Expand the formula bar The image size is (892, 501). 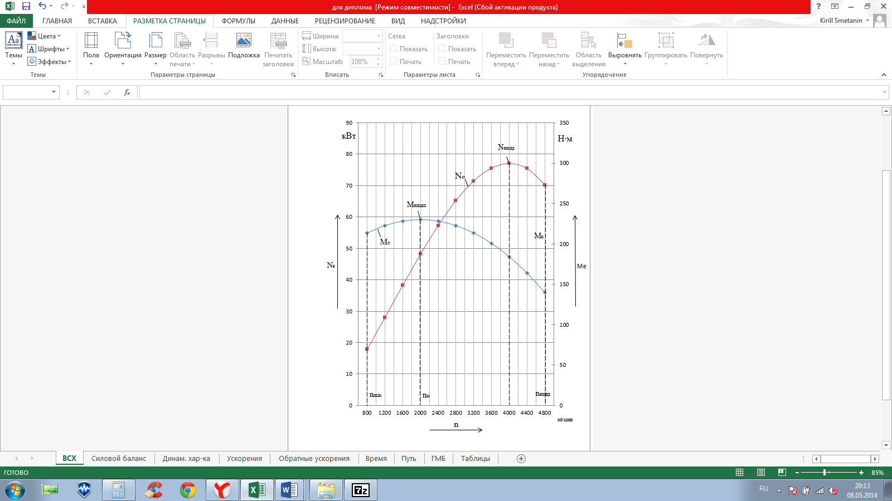tap(884, 92)
